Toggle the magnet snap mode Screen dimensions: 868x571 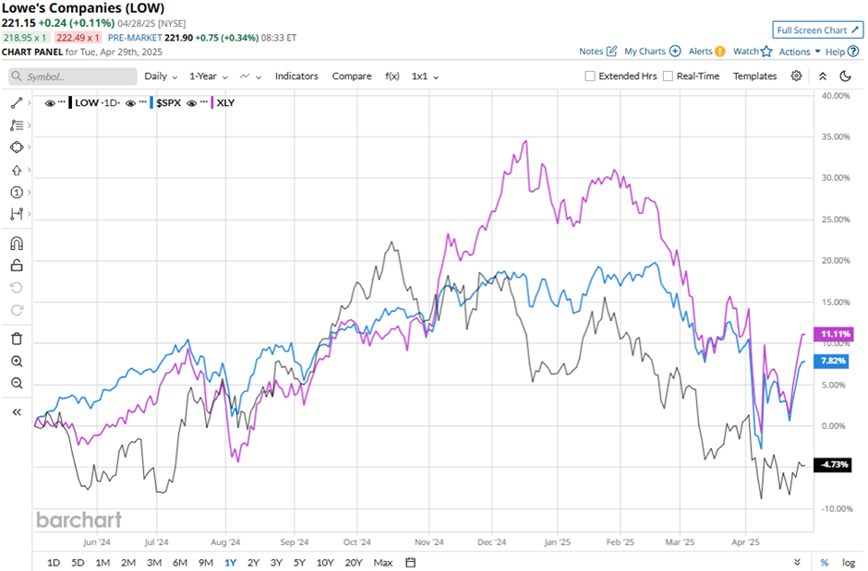point(17,244)
